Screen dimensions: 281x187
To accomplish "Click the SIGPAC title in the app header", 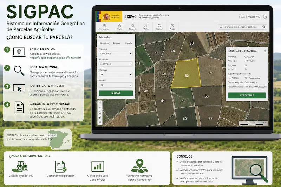I will click(x=130, y=16).
